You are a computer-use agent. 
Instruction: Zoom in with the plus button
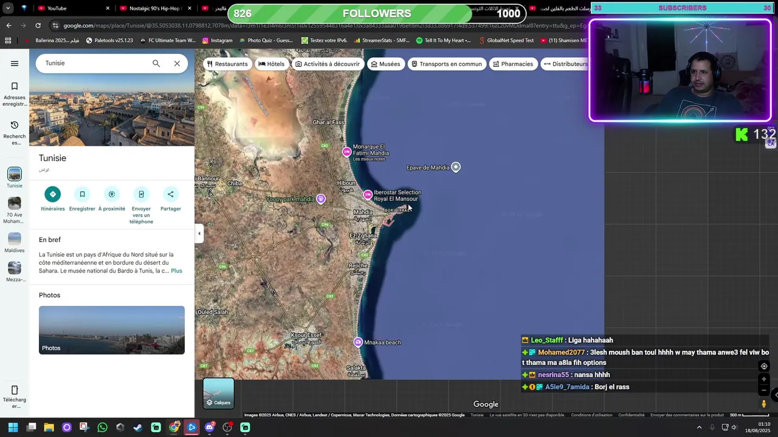point(764,379)
